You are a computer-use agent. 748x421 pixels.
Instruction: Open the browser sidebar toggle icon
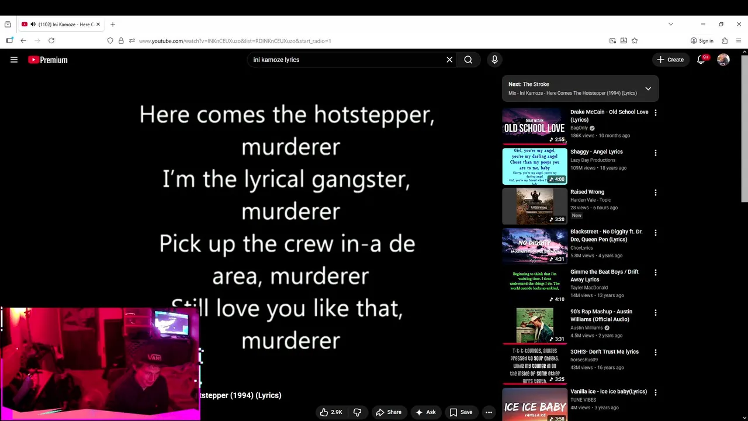pyautogui.click(x=9, y=41)
